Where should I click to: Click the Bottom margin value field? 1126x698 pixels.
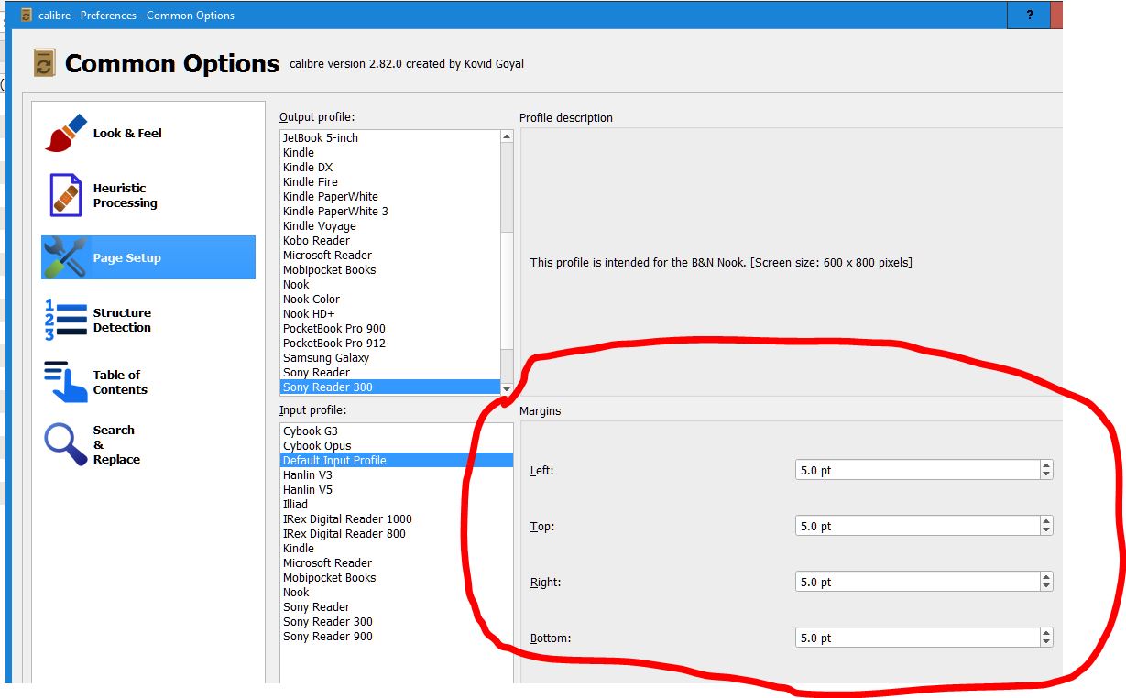tap(917, 638)
